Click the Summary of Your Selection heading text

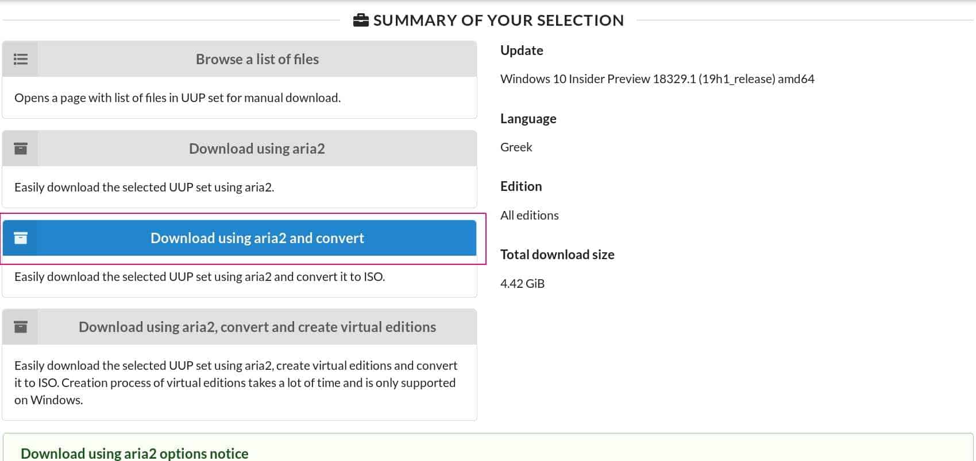click(x=498, y=21)
